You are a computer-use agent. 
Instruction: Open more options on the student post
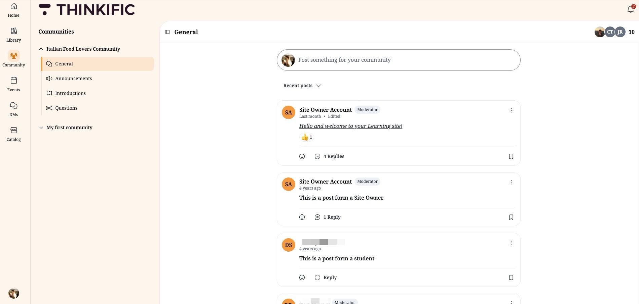(511, 243)
